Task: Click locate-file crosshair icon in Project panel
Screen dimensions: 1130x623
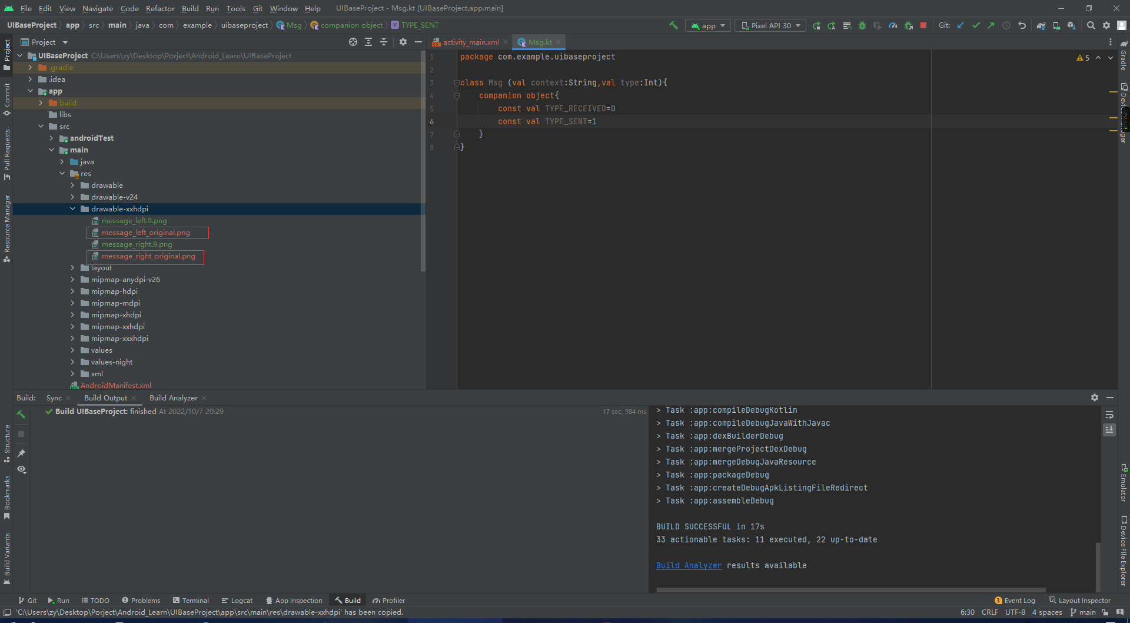Action: [353, 42]
